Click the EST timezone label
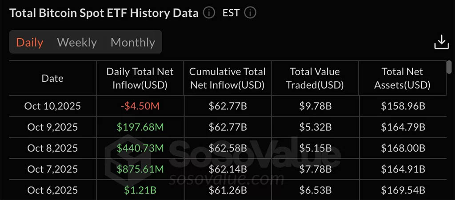 [231, 12]
